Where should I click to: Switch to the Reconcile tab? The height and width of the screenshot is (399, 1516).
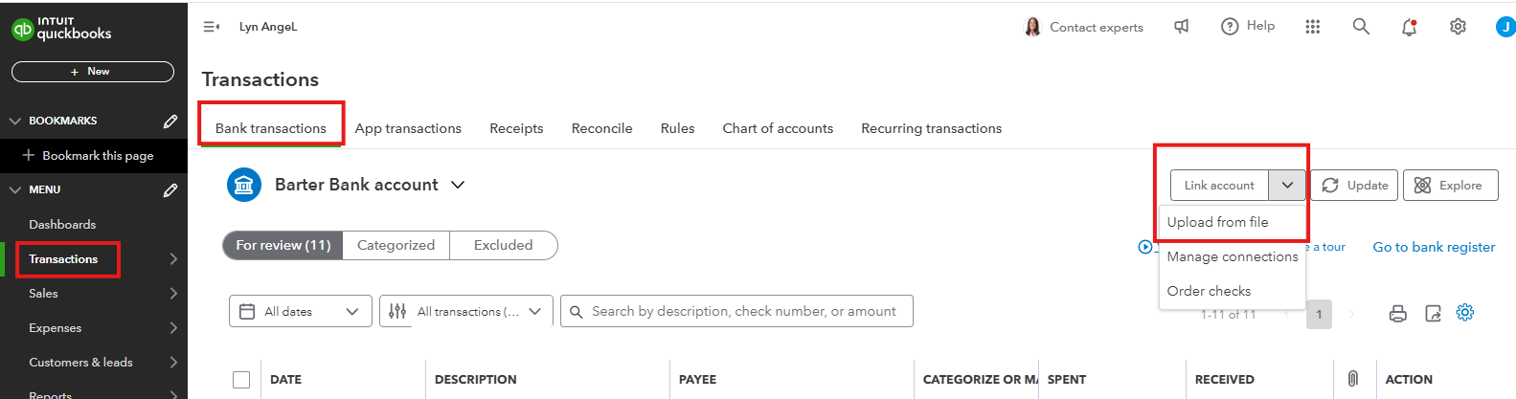coord(601,128)
